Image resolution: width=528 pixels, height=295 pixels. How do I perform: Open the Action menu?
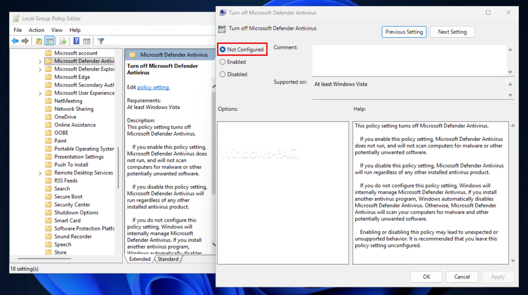(x=37, y=30)
